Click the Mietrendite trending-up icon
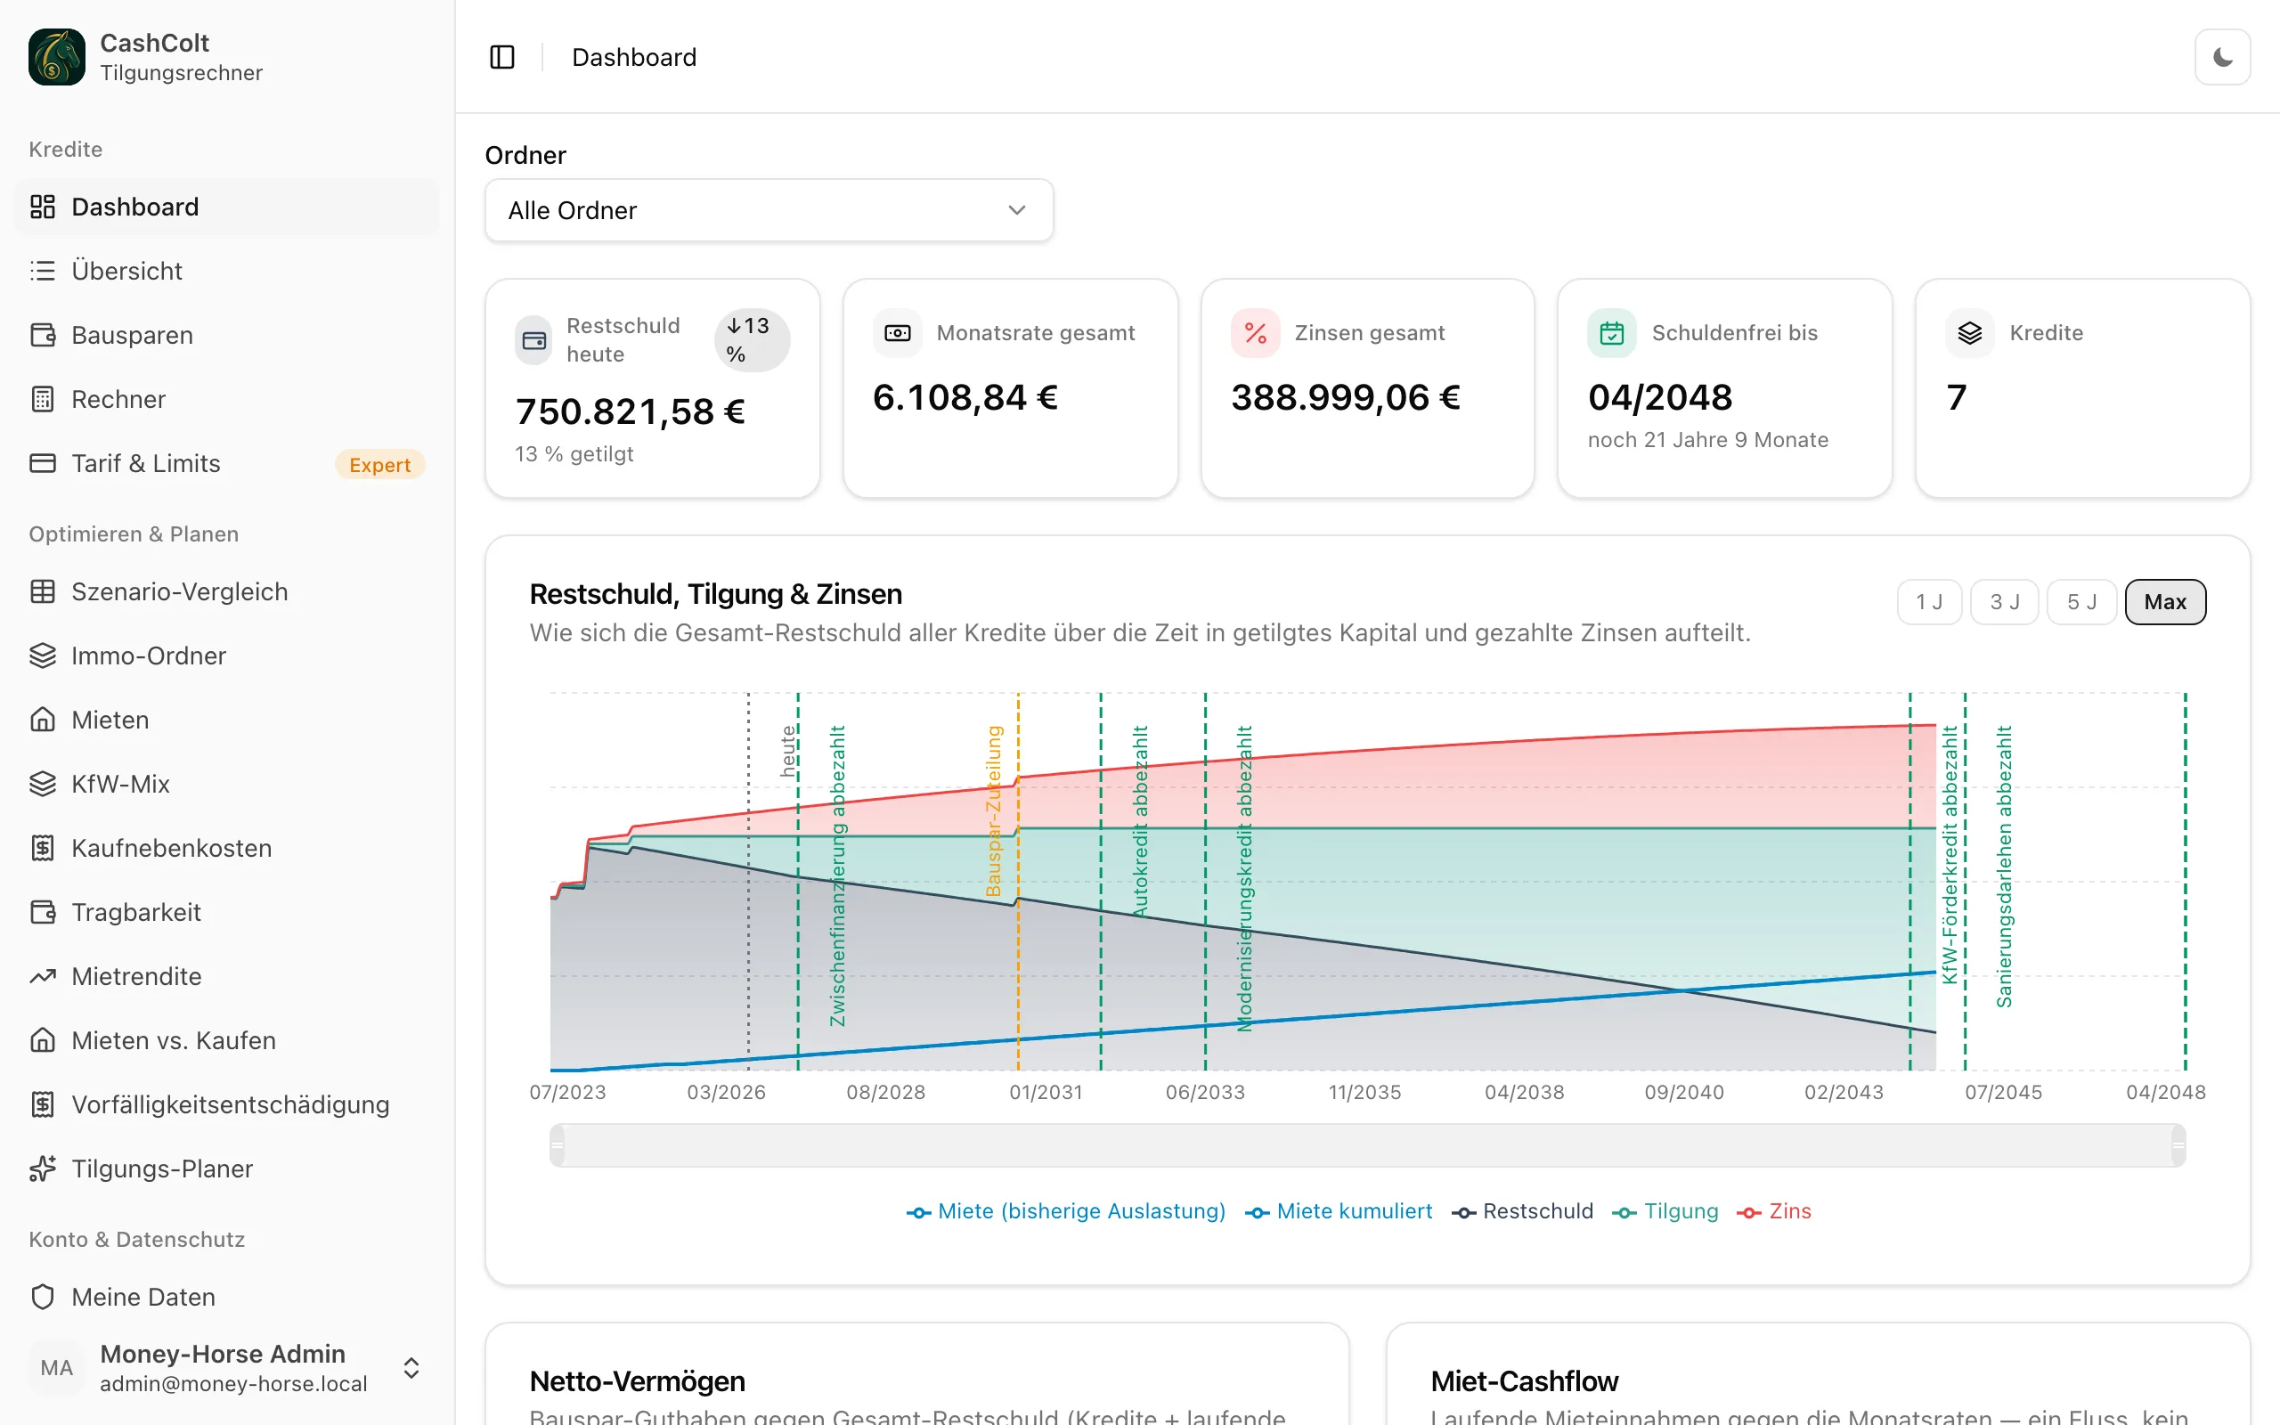Image resolution: width=2280 pixels, height=1425 pixels. (x=43, y=975)
